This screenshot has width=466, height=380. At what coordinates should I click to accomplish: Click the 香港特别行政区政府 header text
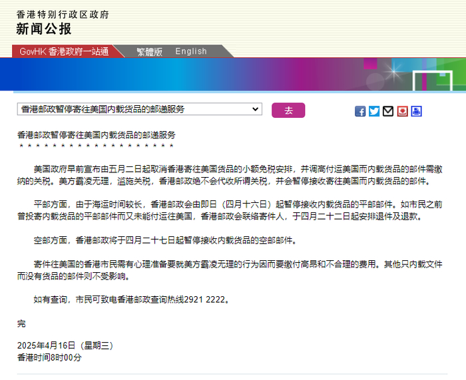(63, 14)
